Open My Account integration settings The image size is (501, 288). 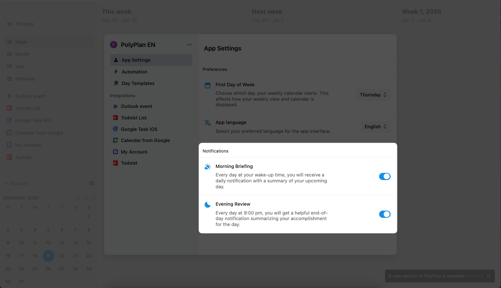(134, 152)
